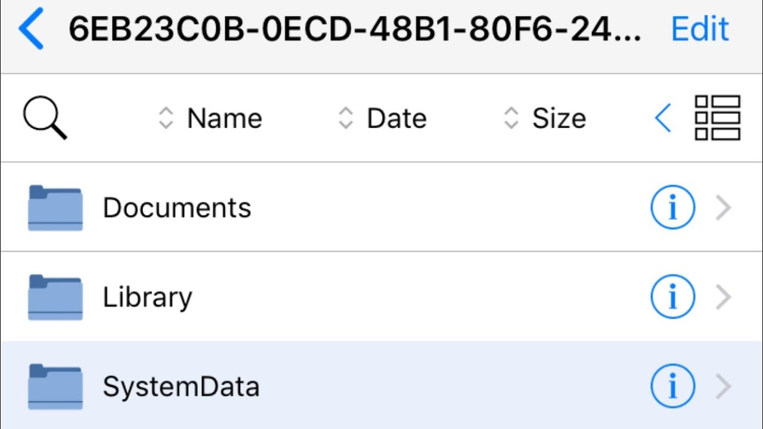
Task: Show info for Library folder
Action: click(x=672, y=297)
